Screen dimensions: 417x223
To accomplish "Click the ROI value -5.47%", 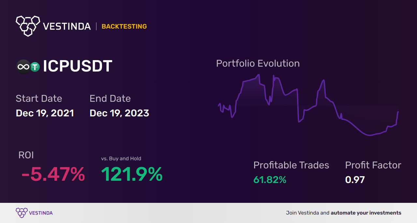I will (x=53, y=174).
